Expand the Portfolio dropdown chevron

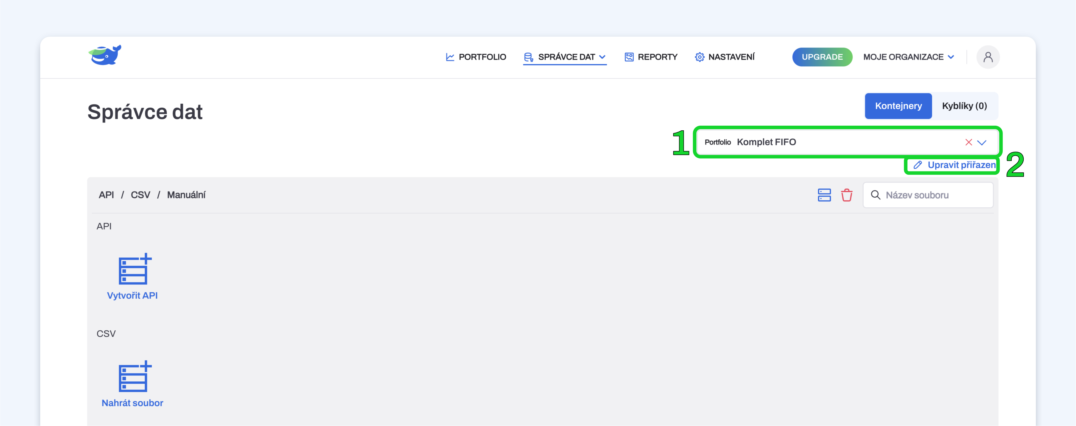(982, 142)
